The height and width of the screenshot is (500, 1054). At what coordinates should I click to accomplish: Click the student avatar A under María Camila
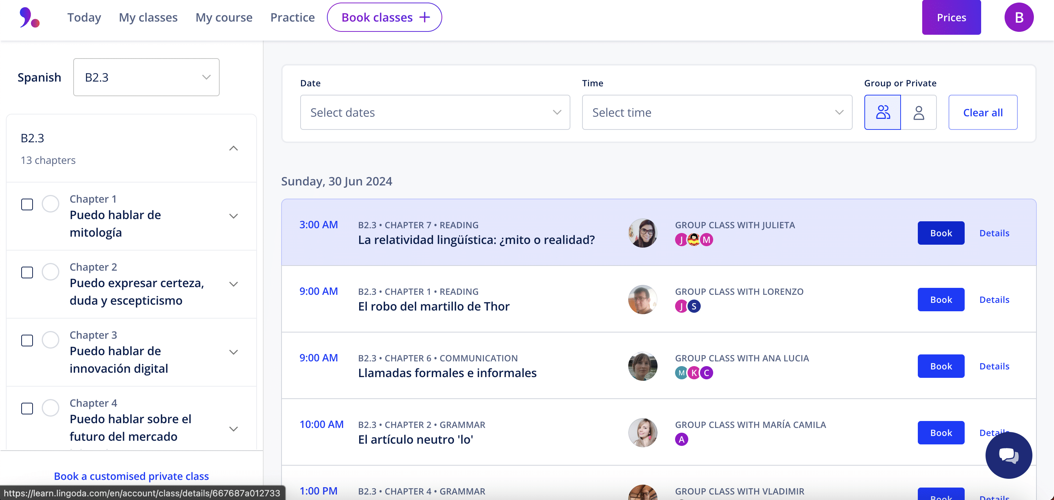coord(681,440)
